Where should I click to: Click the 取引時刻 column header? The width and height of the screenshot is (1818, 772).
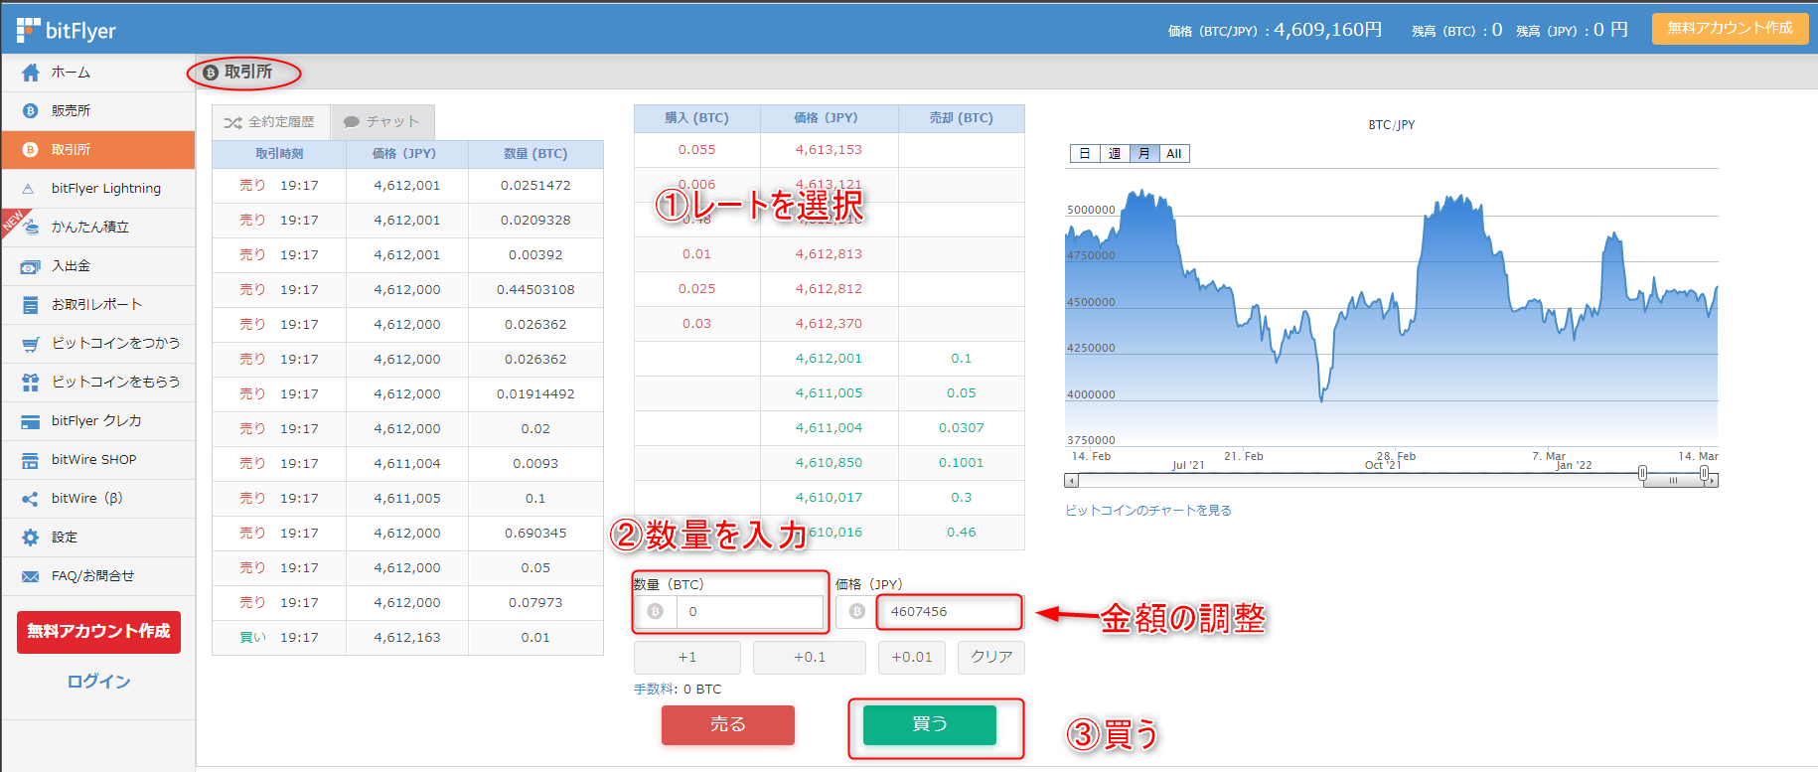pos(279,154)
